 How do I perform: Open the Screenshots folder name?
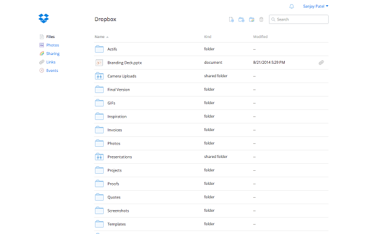[118, 211]
